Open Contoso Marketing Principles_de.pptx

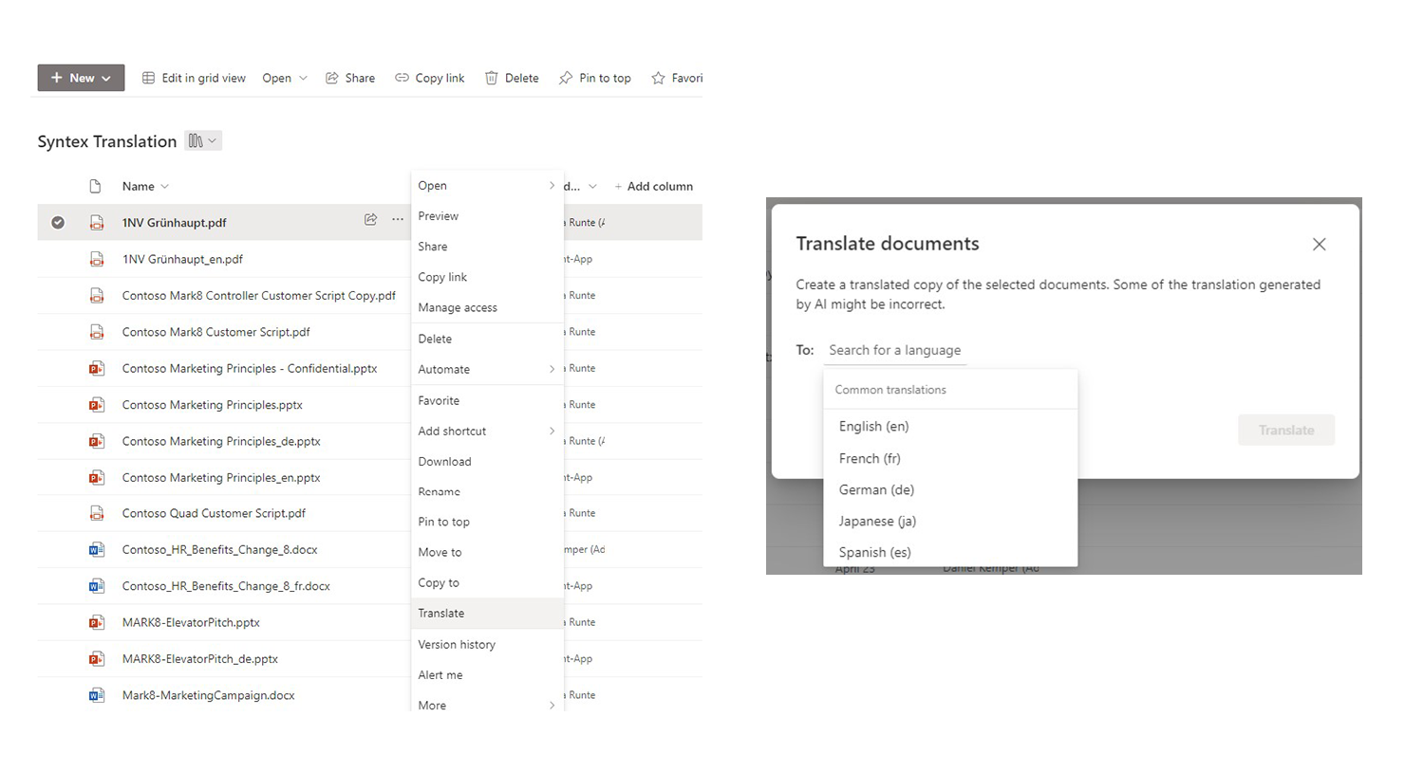tap(221, 441)
